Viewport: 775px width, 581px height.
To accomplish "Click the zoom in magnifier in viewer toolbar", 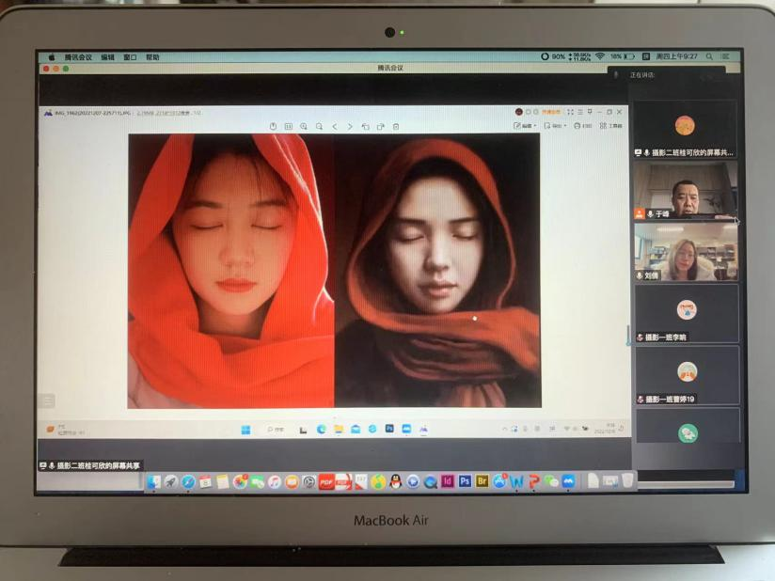I will coord(304,126).
